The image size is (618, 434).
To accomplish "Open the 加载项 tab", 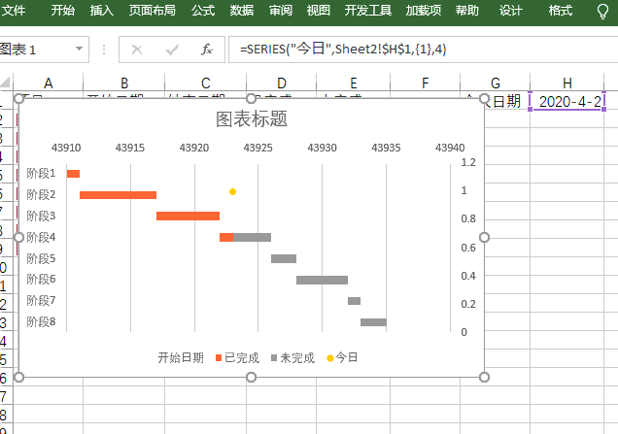I will (424, 11).
